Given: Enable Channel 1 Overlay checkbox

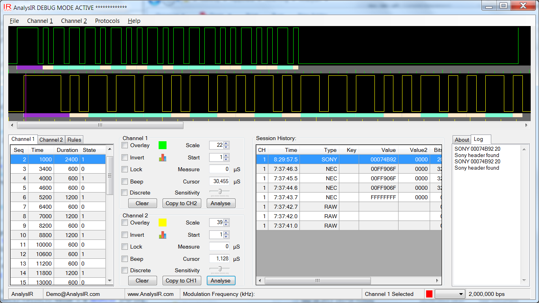Looking at the screenshot, I should 125,145.
